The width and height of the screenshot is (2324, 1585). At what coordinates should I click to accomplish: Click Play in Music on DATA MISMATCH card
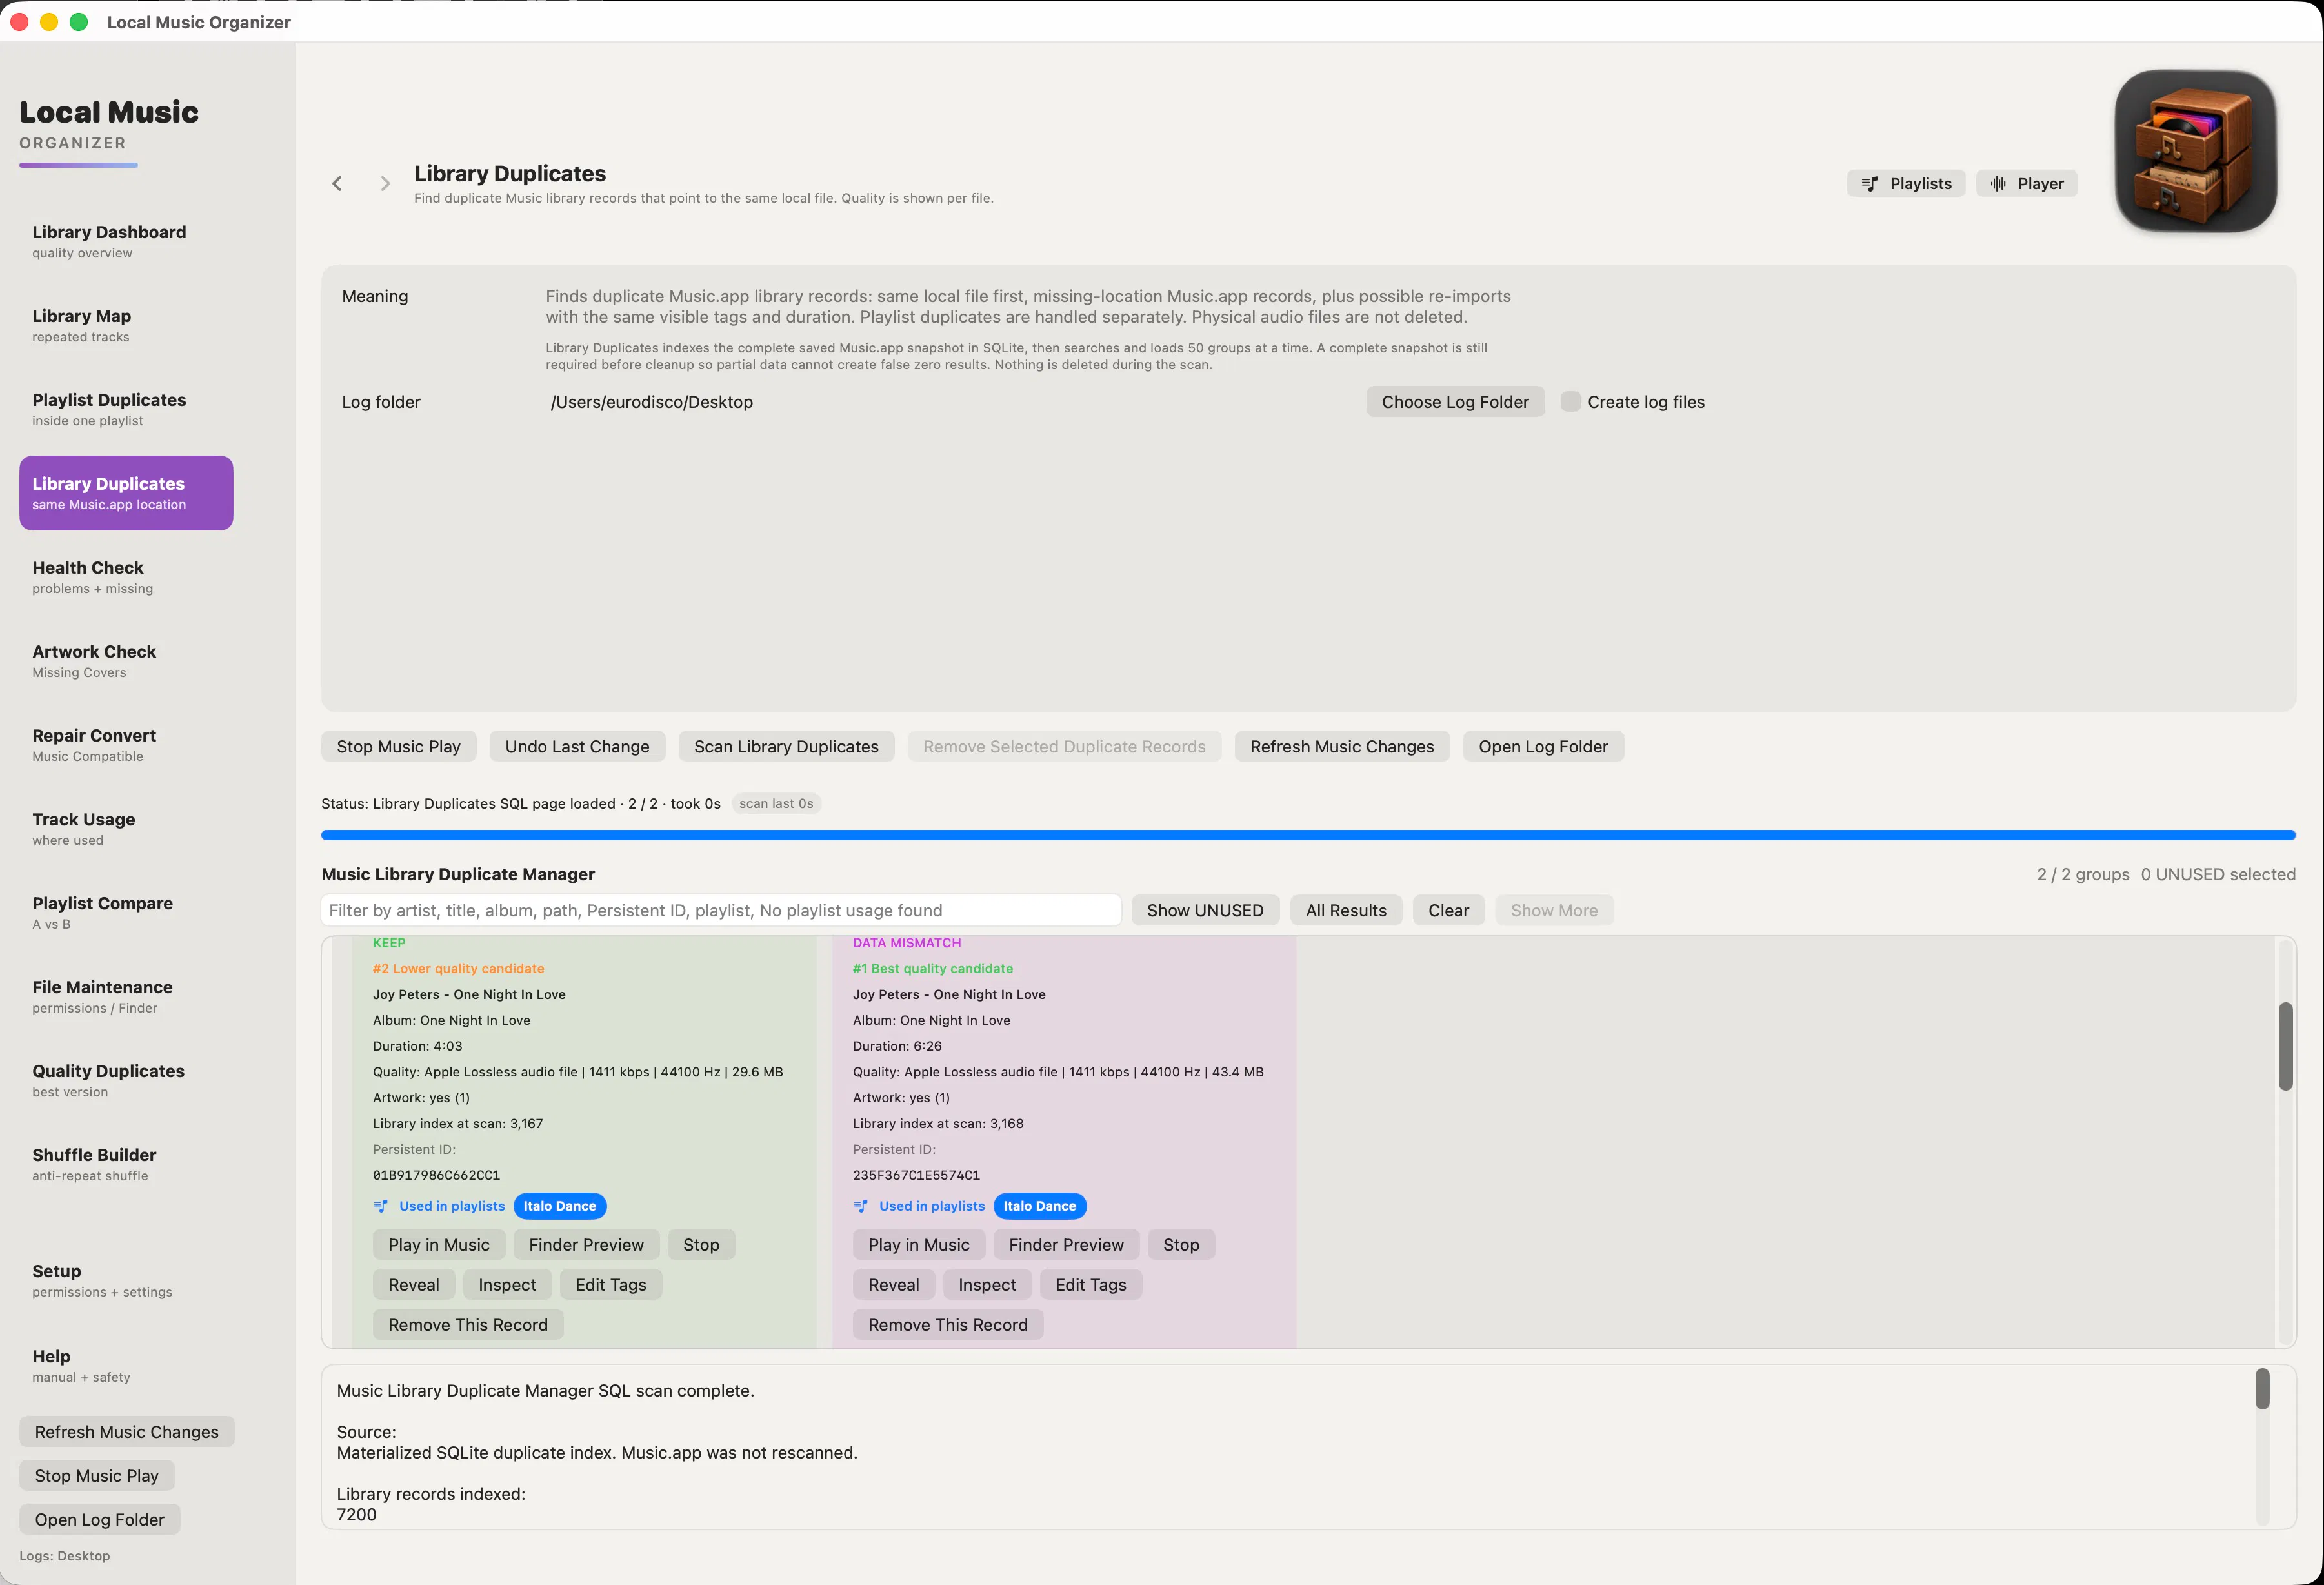click(919, 1245)
